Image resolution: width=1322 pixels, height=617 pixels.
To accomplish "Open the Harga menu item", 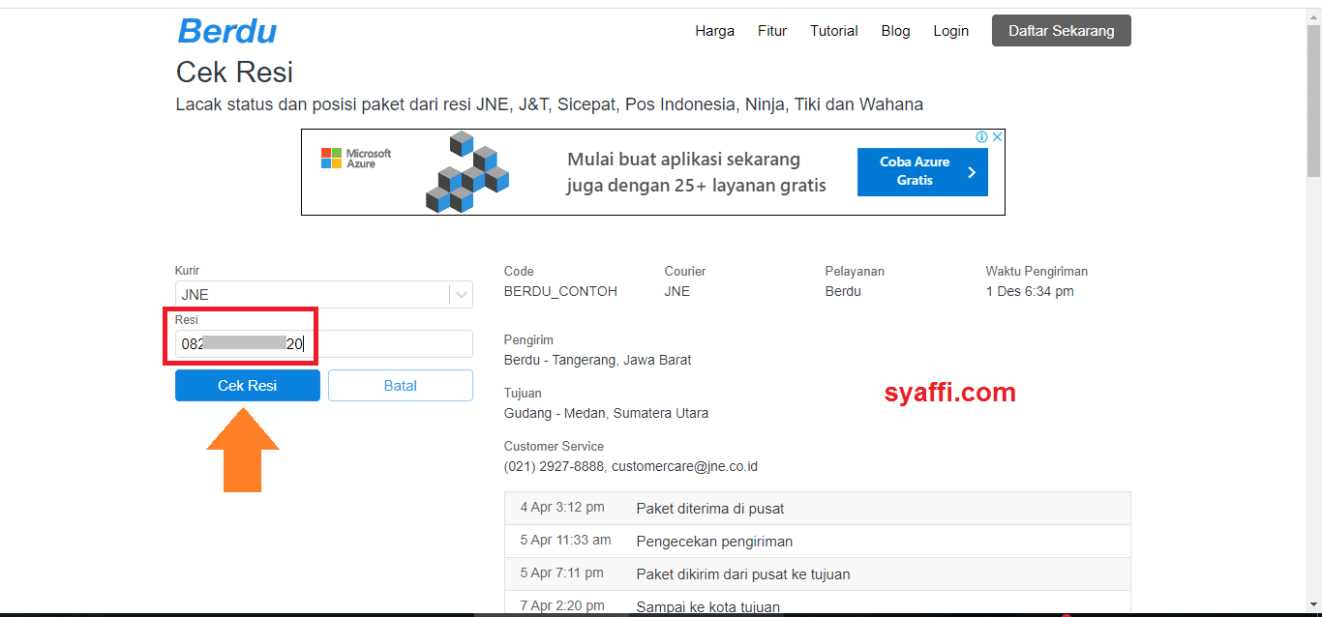I will click(x=714, y=31).
